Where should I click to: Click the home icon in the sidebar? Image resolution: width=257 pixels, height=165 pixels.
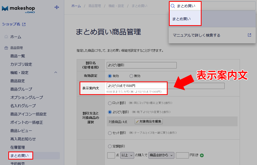point(6,37)
